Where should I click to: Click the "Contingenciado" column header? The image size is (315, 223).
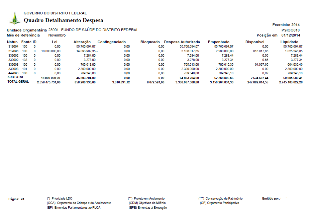[x=112, y=42]
